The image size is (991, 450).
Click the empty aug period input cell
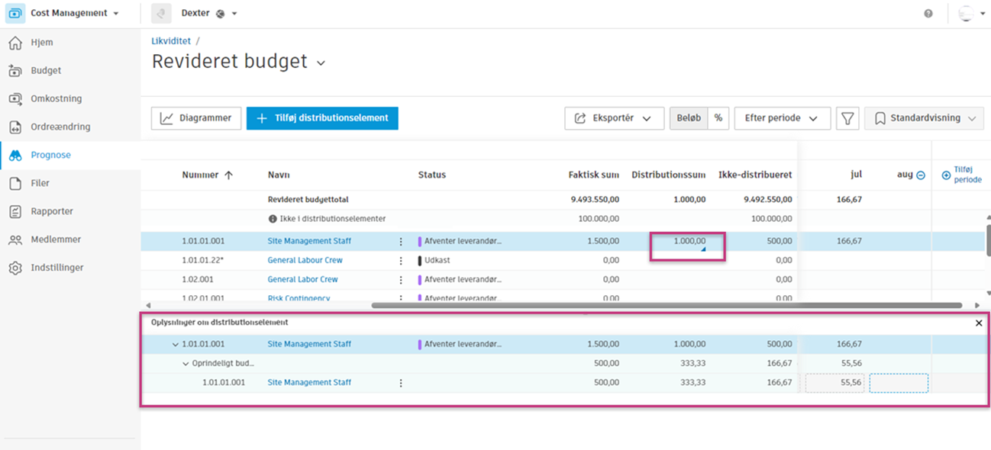tap(899, 383)
